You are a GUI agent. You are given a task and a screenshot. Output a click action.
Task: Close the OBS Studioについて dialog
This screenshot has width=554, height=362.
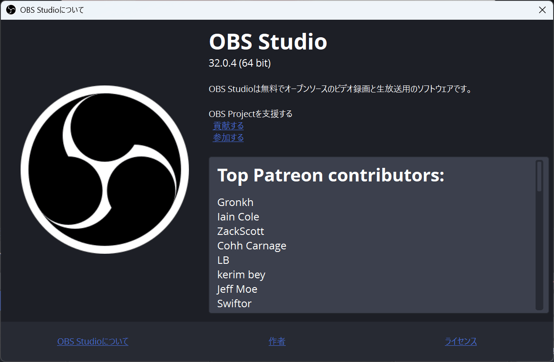(542, 10)
